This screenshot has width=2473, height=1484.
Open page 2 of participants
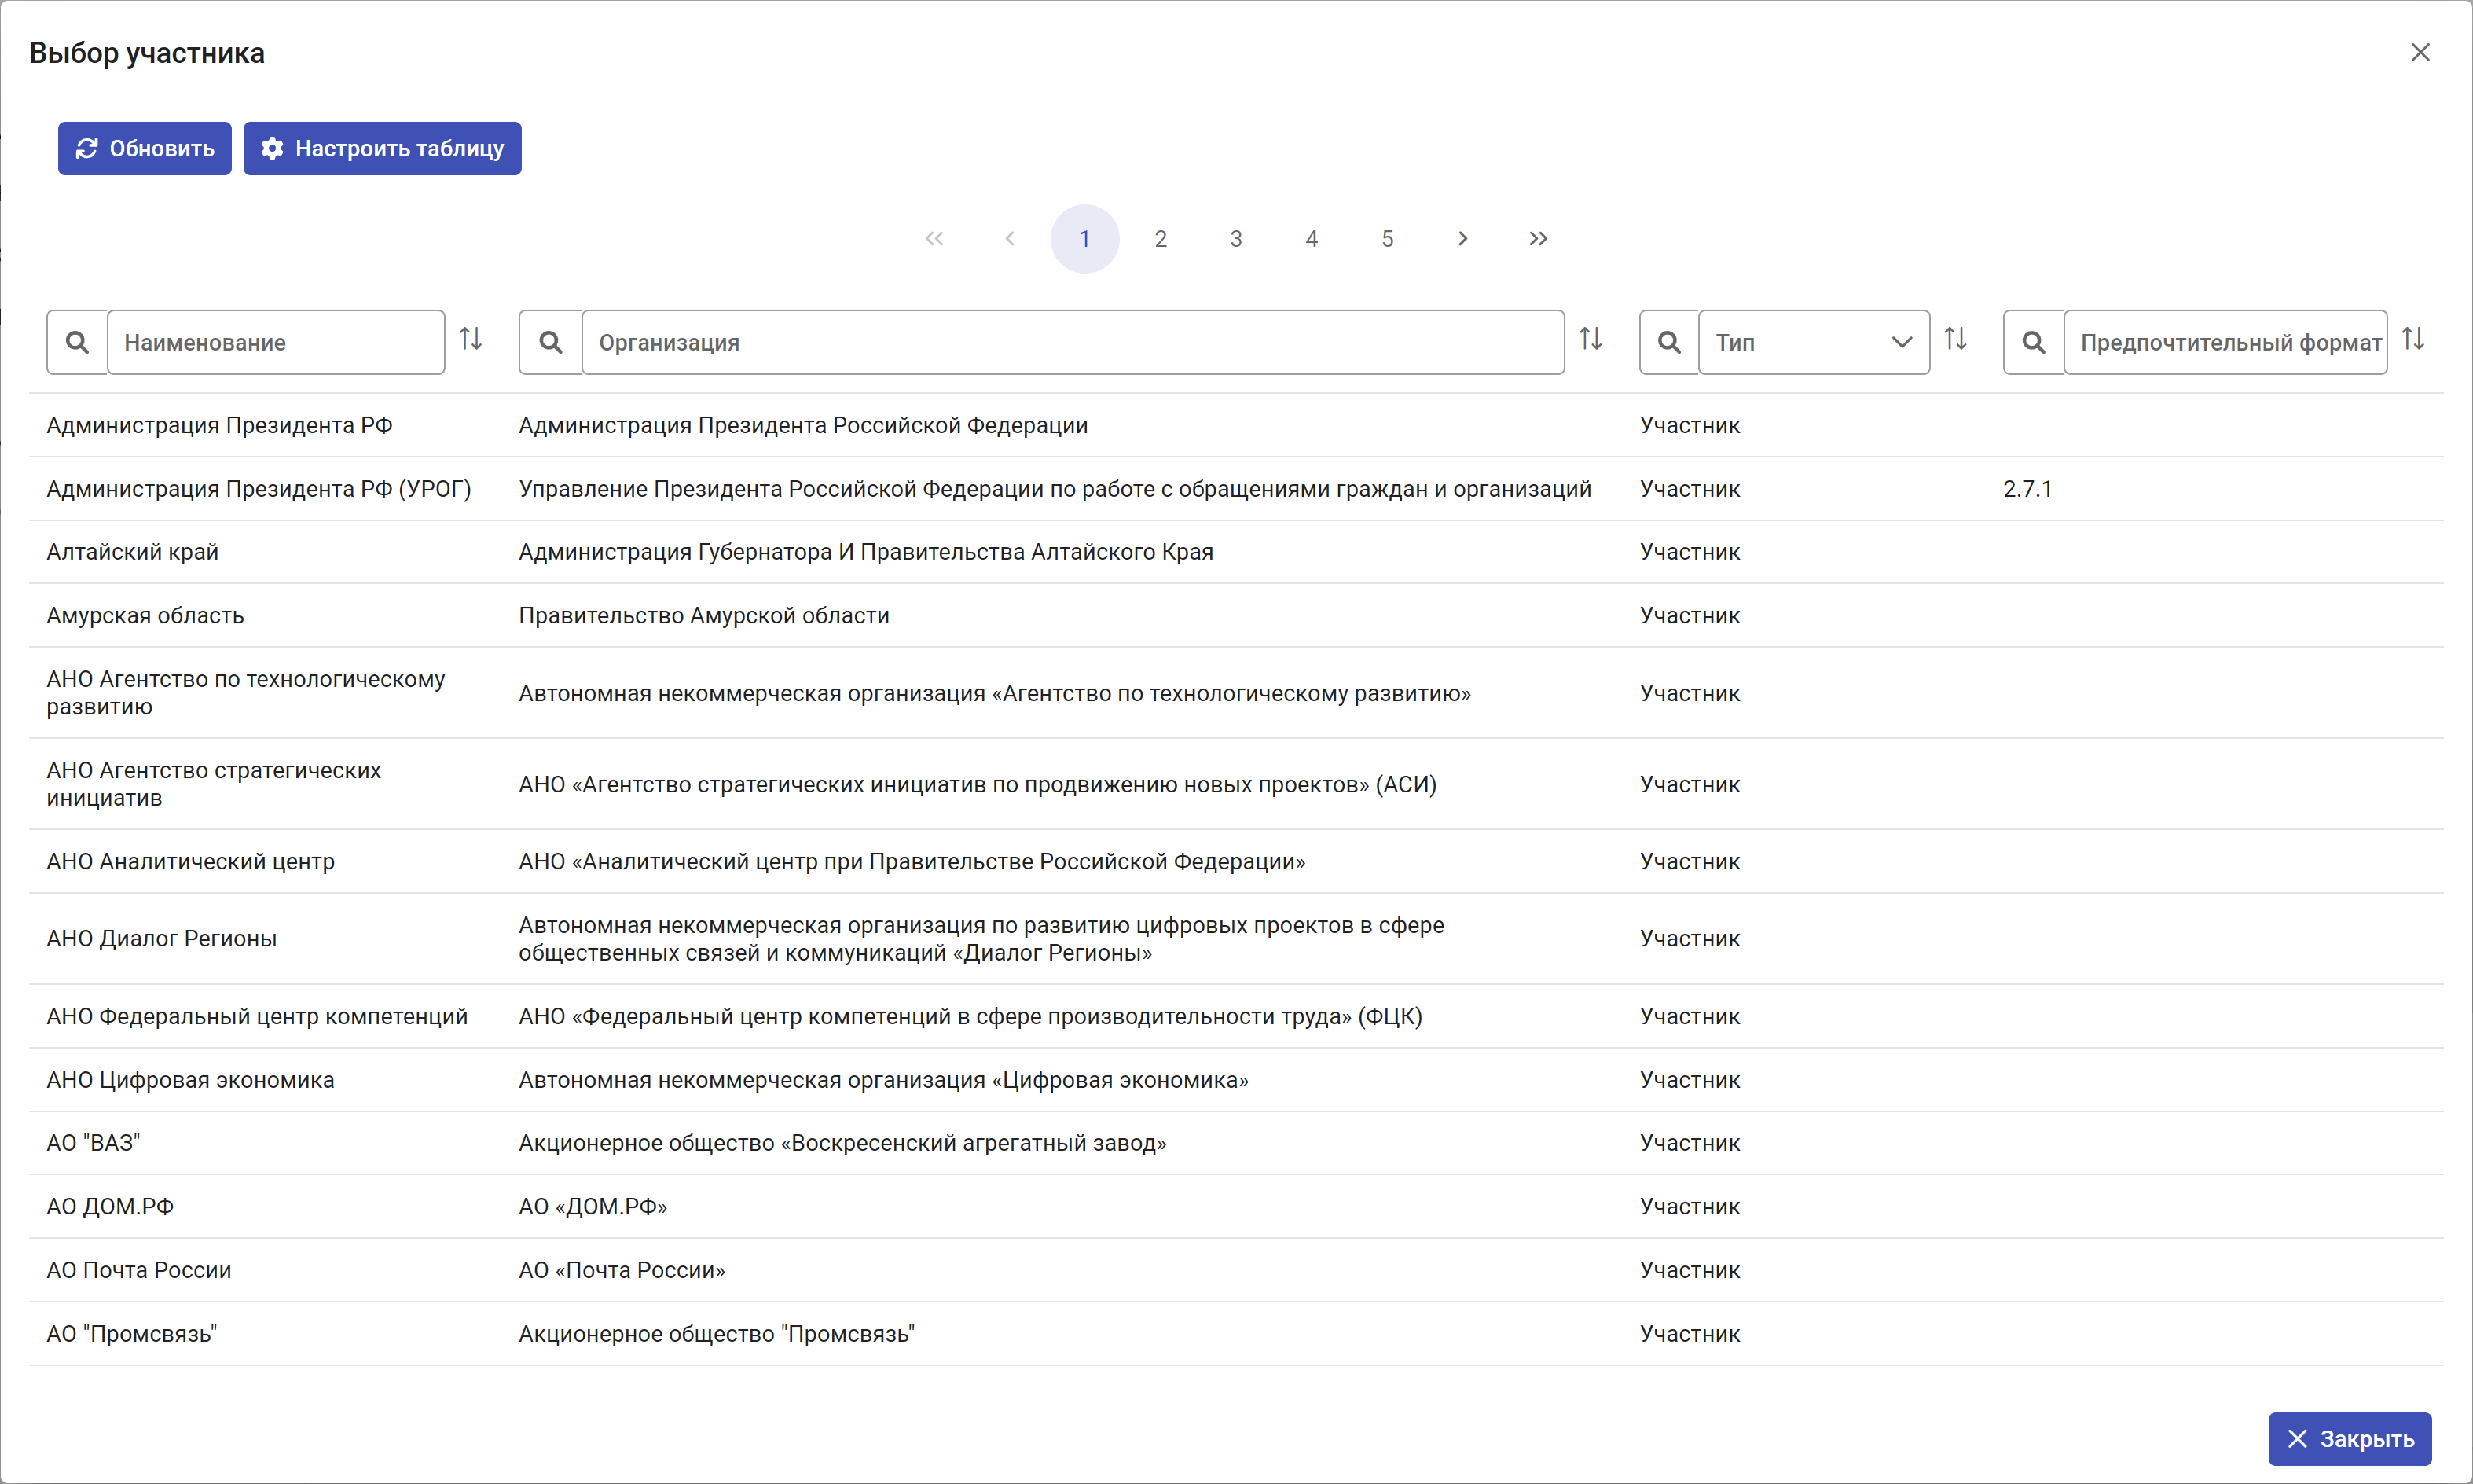point(1161,238)
